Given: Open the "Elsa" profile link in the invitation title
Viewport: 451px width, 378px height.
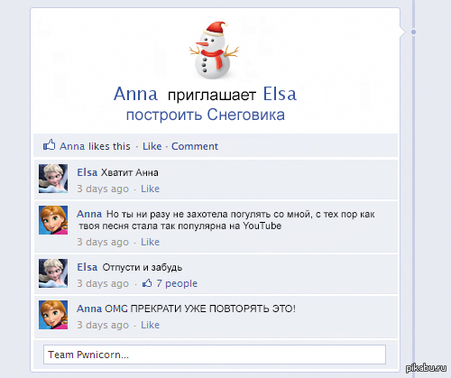Looking at the screenshot, I should (x=280, y=94).
